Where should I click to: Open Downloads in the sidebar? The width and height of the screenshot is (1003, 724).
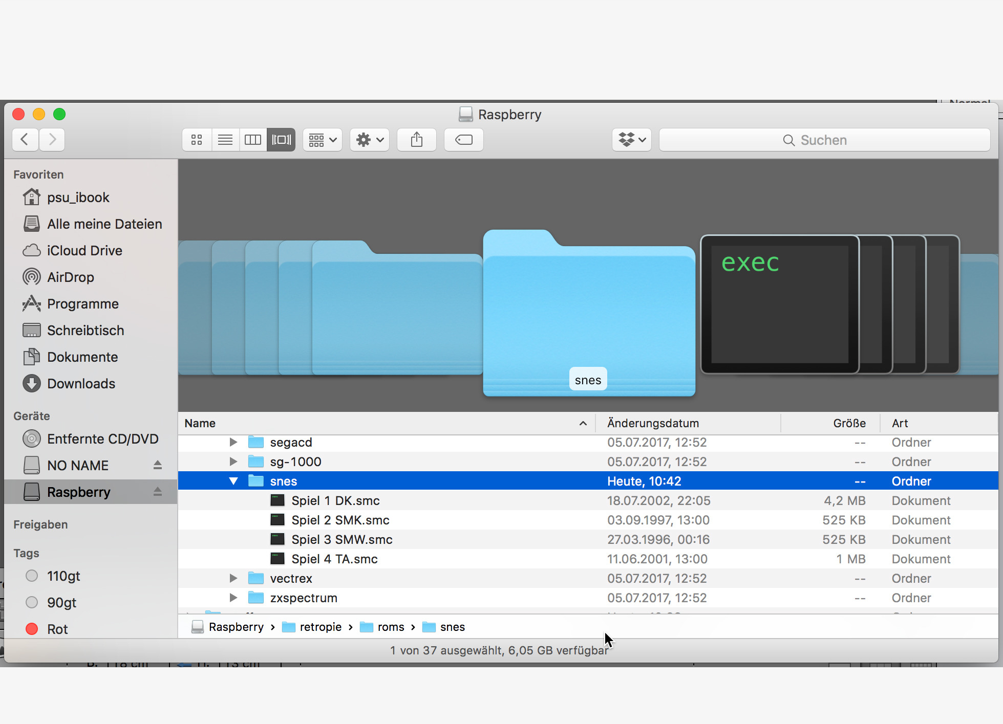(x=81, y=384)
